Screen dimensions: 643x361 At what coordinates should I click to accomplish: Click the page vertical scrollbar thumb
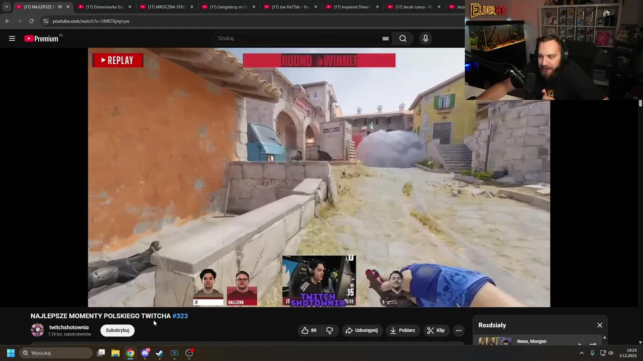[x=640, y=103]
